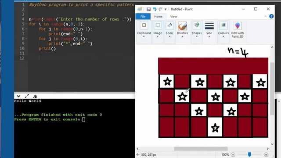Expand the Brushes dropdown arrow
This screenshot has width=281, height=158.
[182, 36]
